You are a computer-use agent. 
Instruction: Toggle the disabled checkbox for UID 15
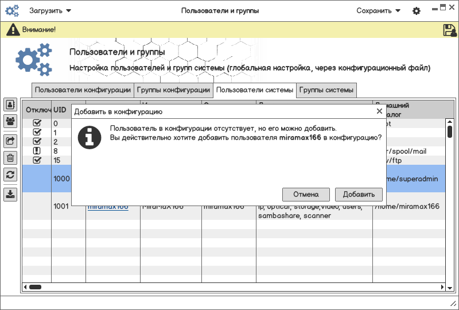(x=37, y=160)
